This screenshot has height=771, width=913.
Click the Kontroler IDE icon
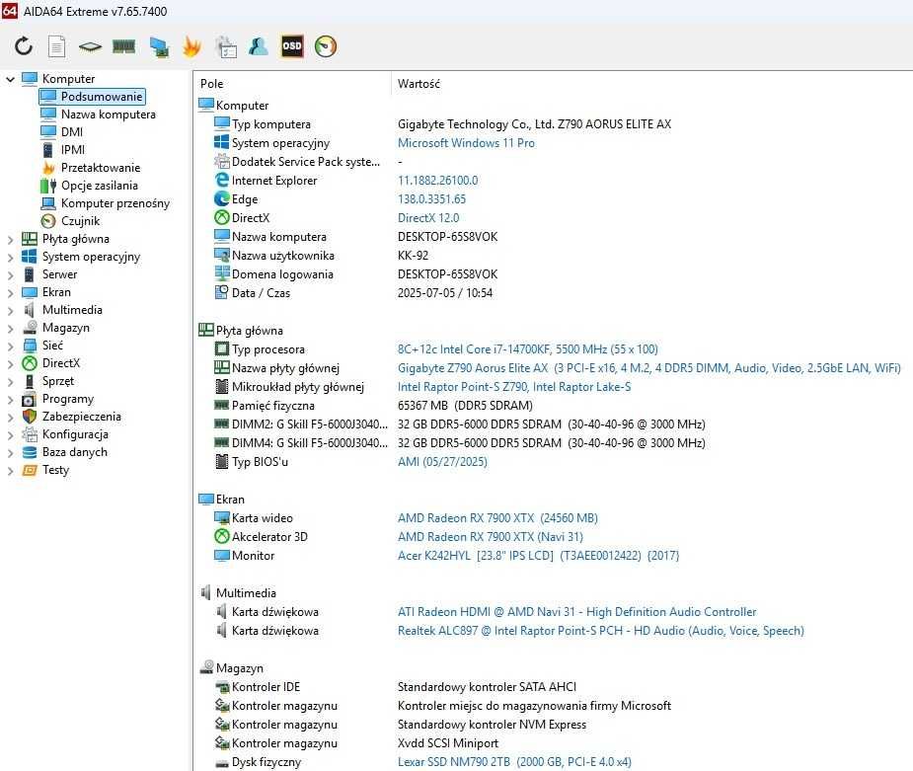[221, 687]
